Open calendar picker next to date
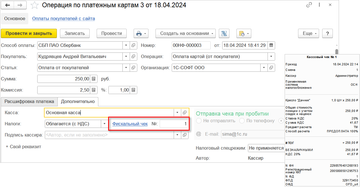 pos(271,45)
